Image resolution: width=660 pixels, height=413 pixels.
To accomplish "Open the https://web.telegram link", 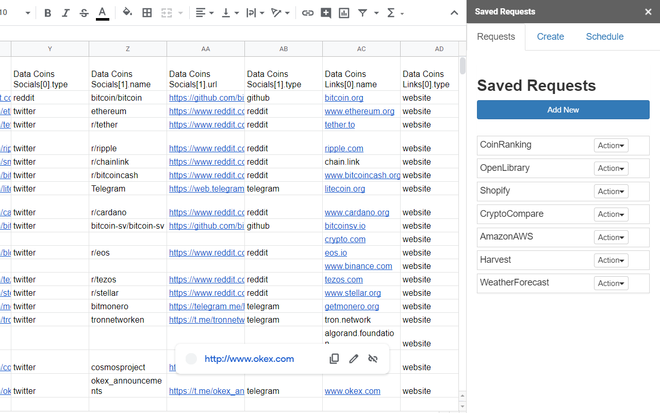I will 207,189.
